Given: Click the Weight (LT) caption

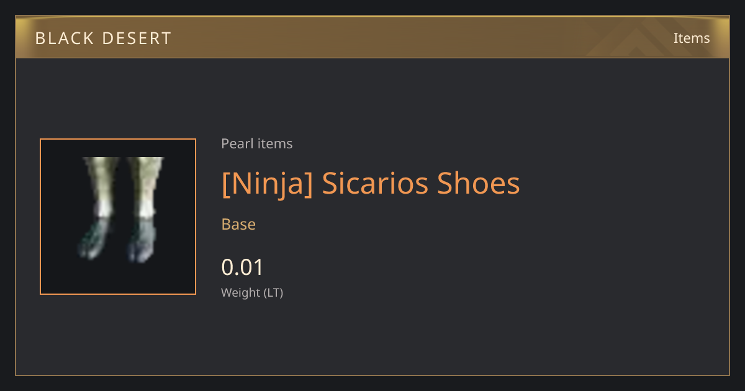Looking at the screenshot, I should coord(252,293).
